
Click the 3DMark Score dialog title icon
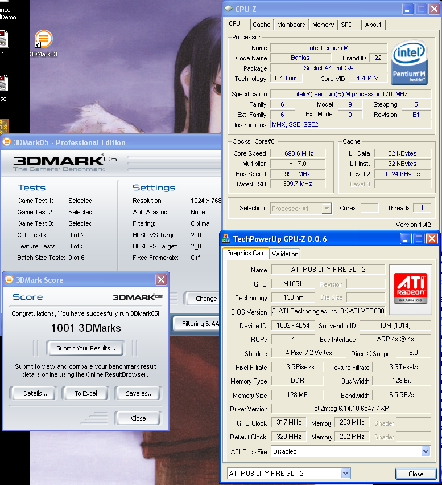9,279
